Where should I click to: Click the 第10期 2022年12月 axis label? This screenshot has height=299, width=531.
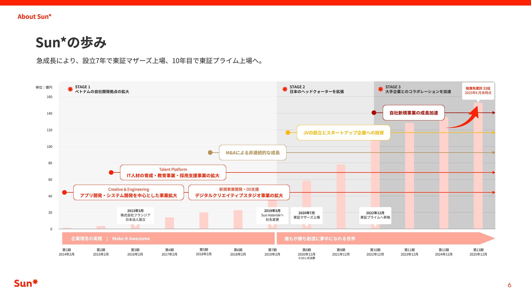375,252
